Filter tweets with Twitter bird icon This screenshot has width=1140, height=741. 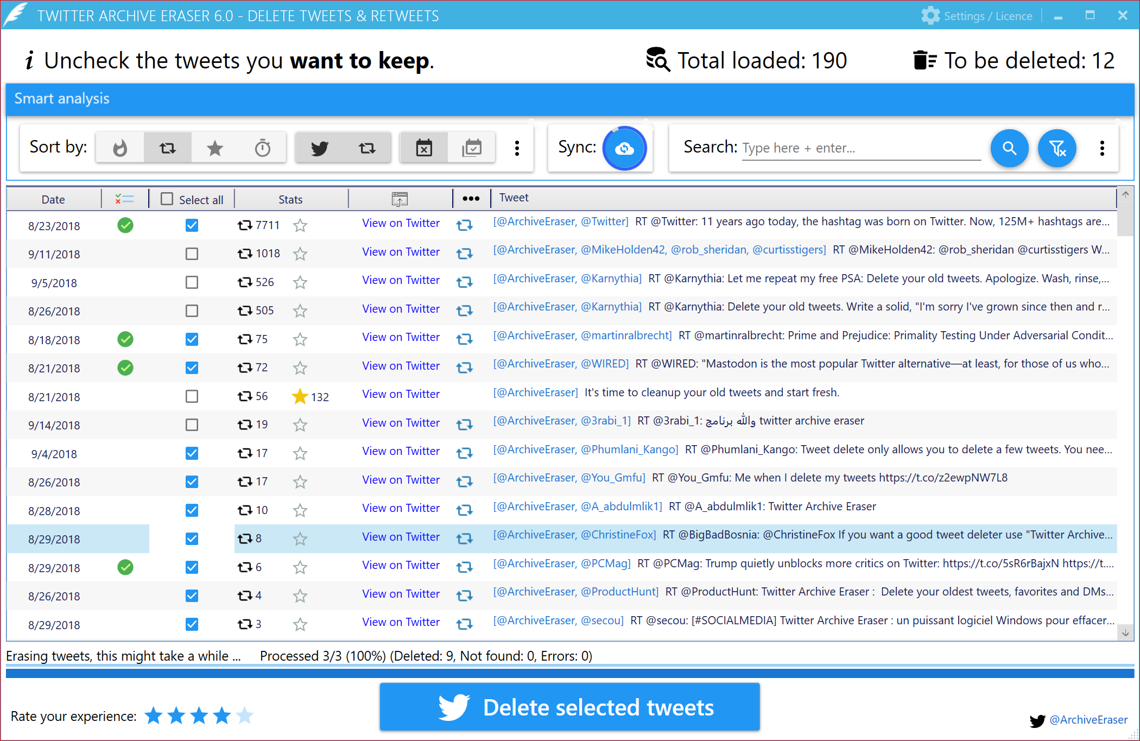point(319,148)
